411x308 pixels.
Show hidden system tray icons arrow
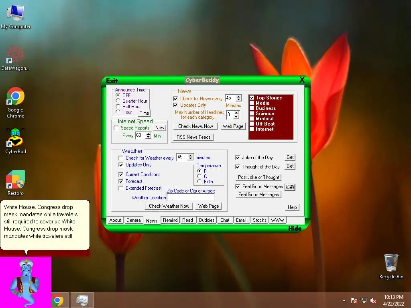pos(344,300)
